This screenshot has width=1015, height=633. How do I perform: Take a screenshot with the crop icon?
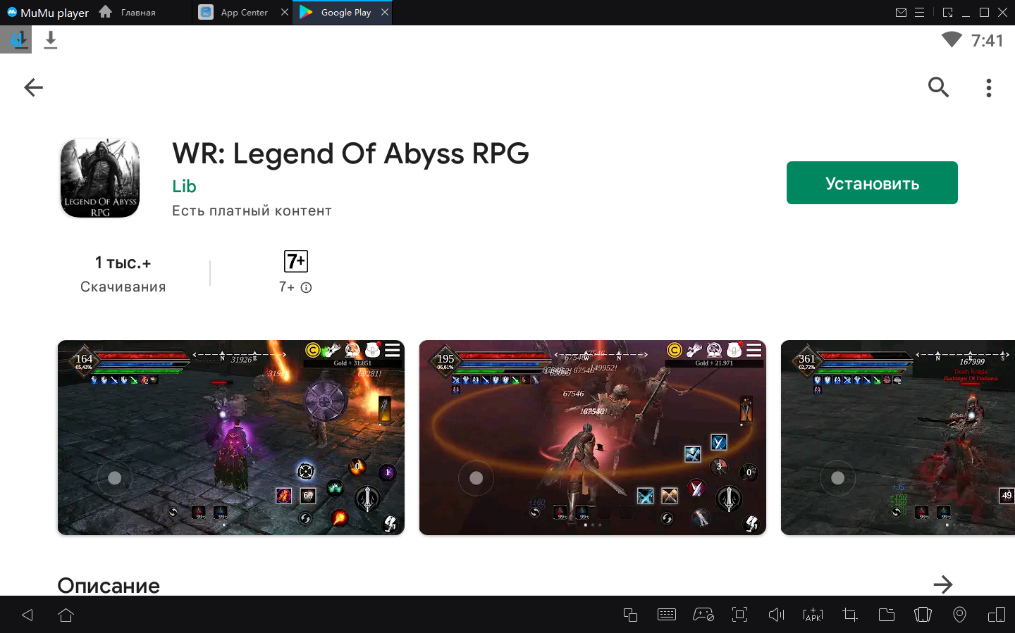click(x=849, y=615)
